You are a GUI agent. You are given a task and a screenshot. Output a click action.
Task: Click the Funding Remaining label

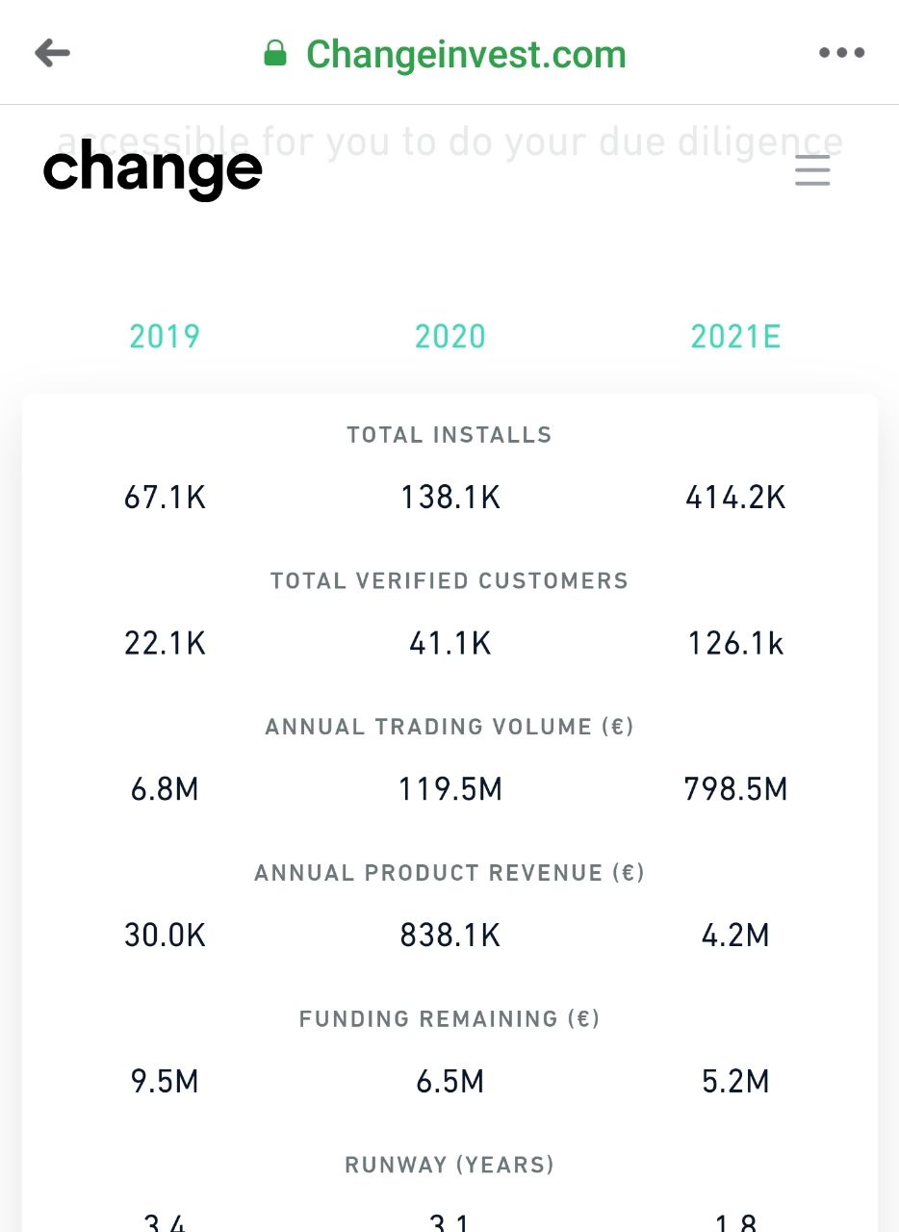pyautogui.click(x=449, y=1019)
